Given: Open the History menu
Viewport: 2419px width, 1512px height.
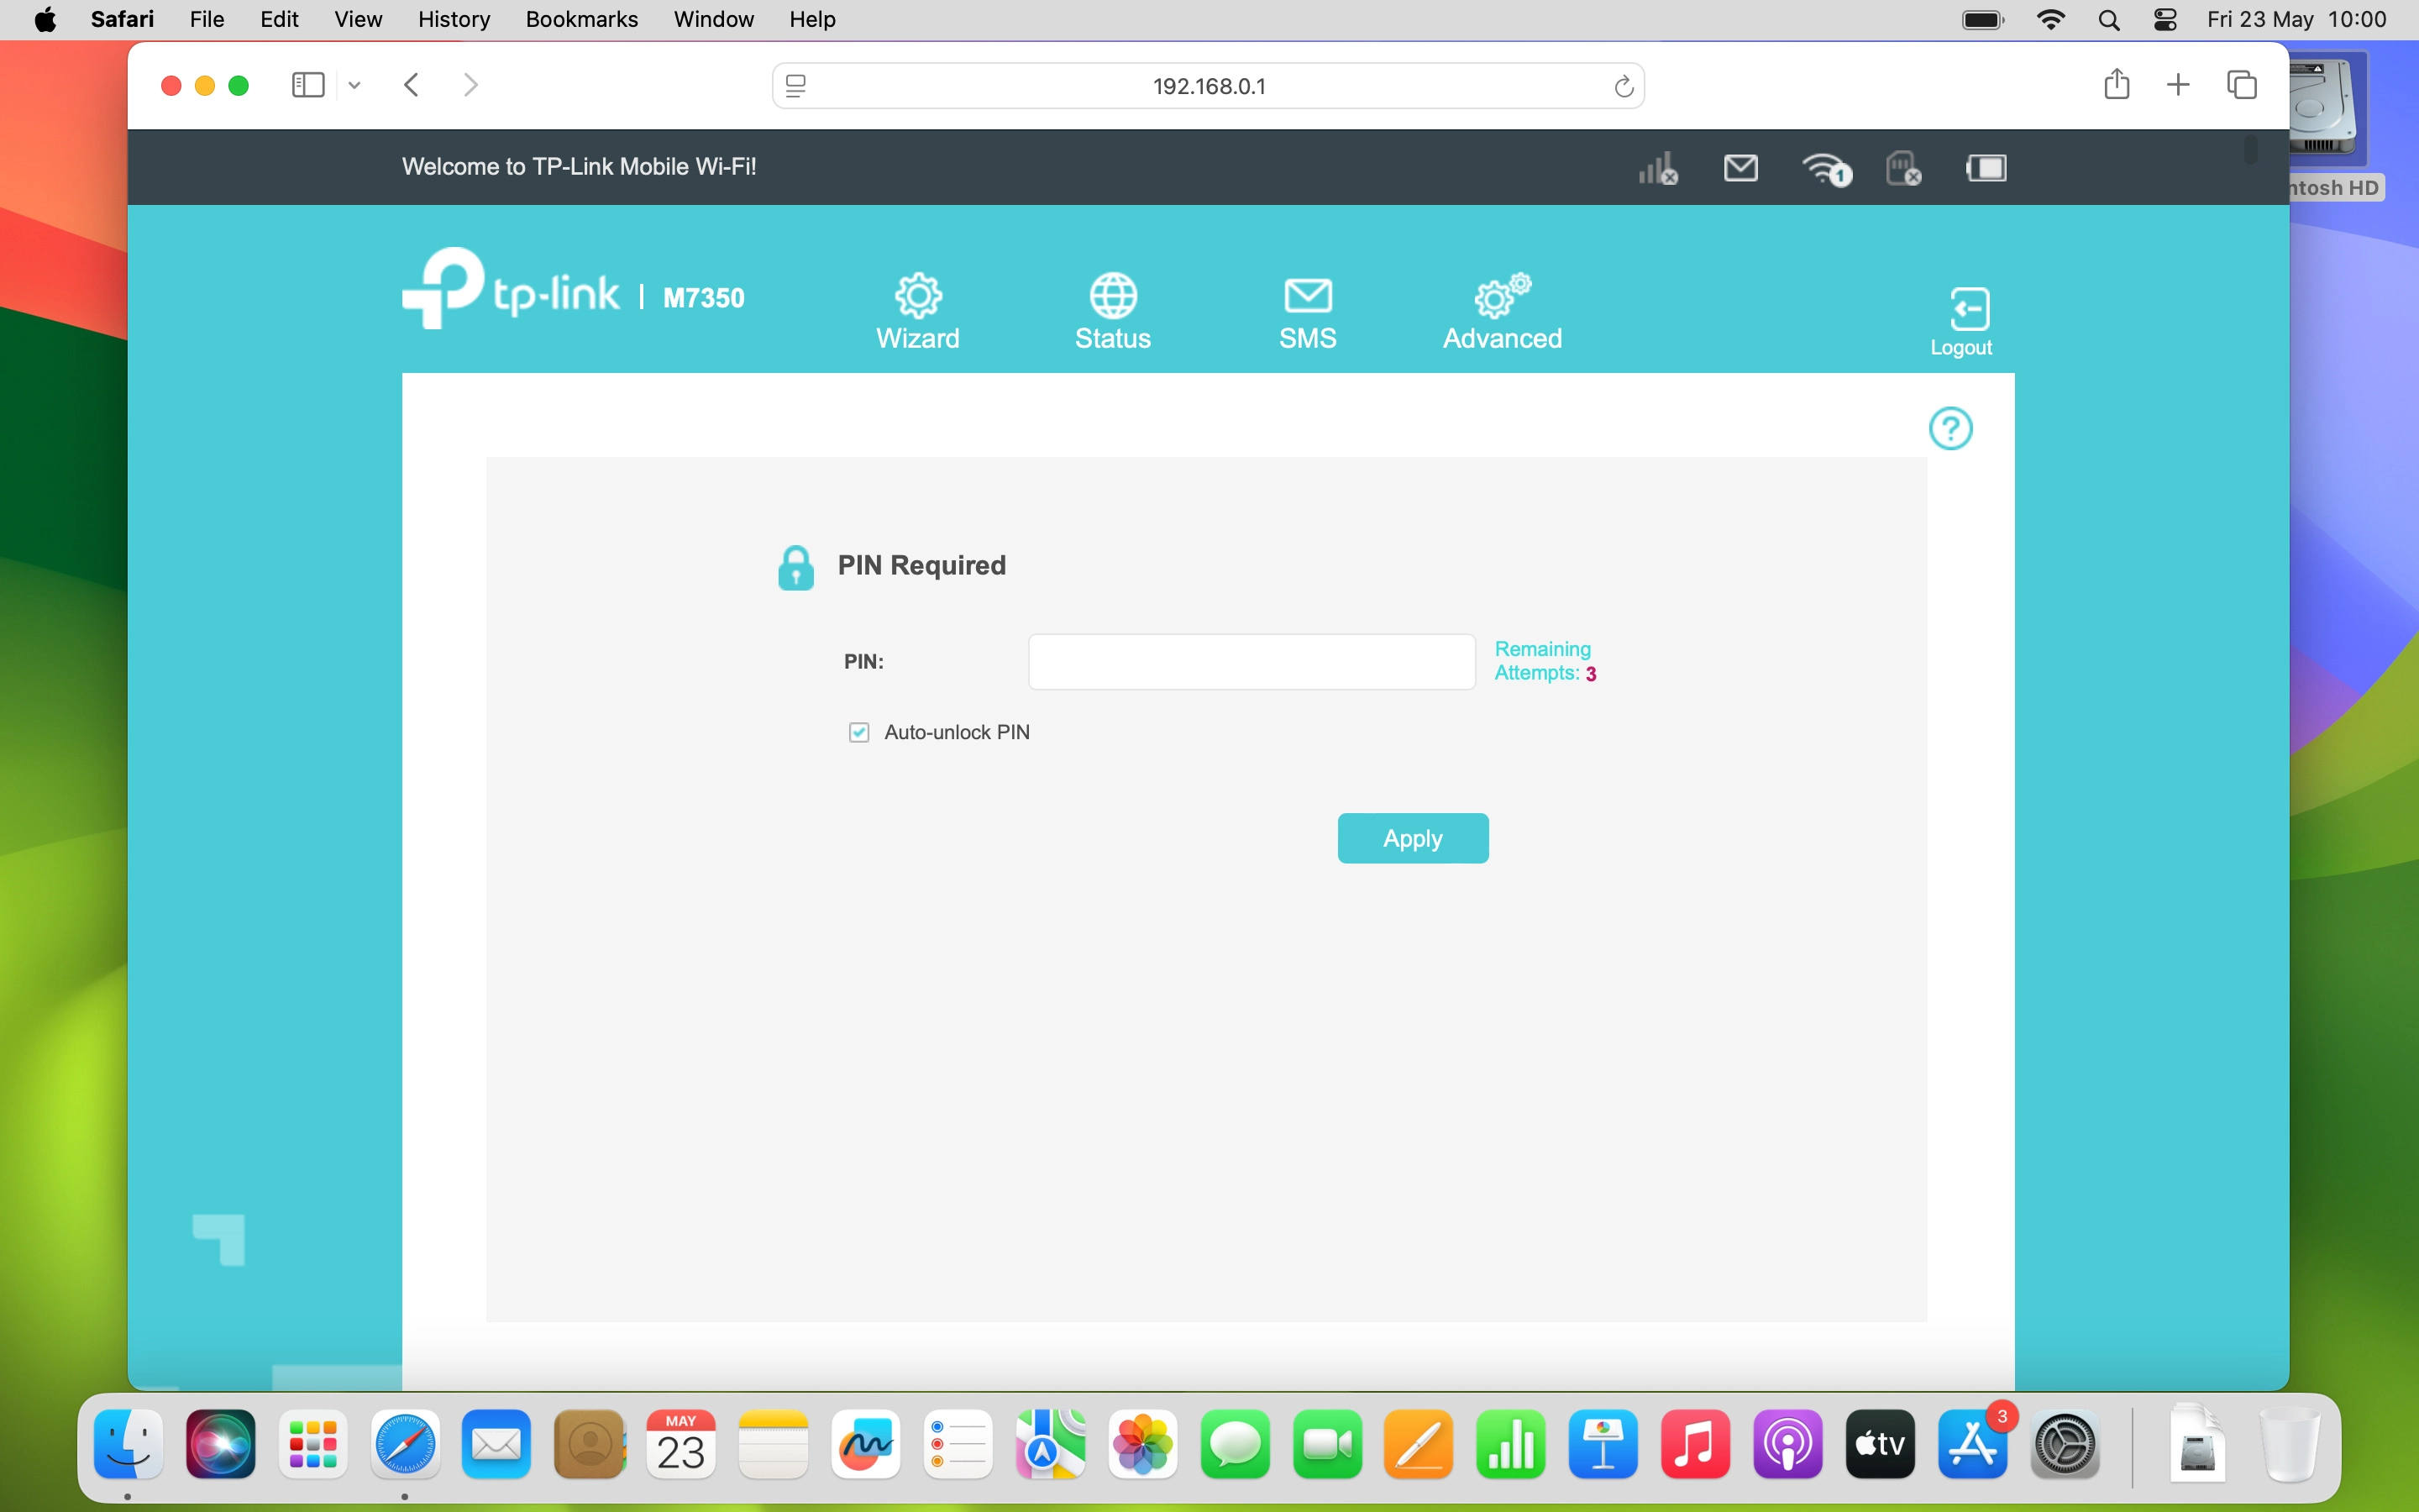Looking at the screenshot, I should pyautogui.click(x=453, y=19).
